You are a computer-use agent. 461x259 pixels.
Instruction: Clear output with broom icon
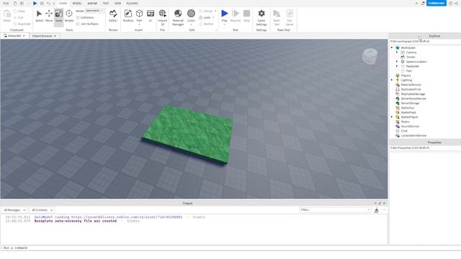pyautogui.click(x=376, y=210)
